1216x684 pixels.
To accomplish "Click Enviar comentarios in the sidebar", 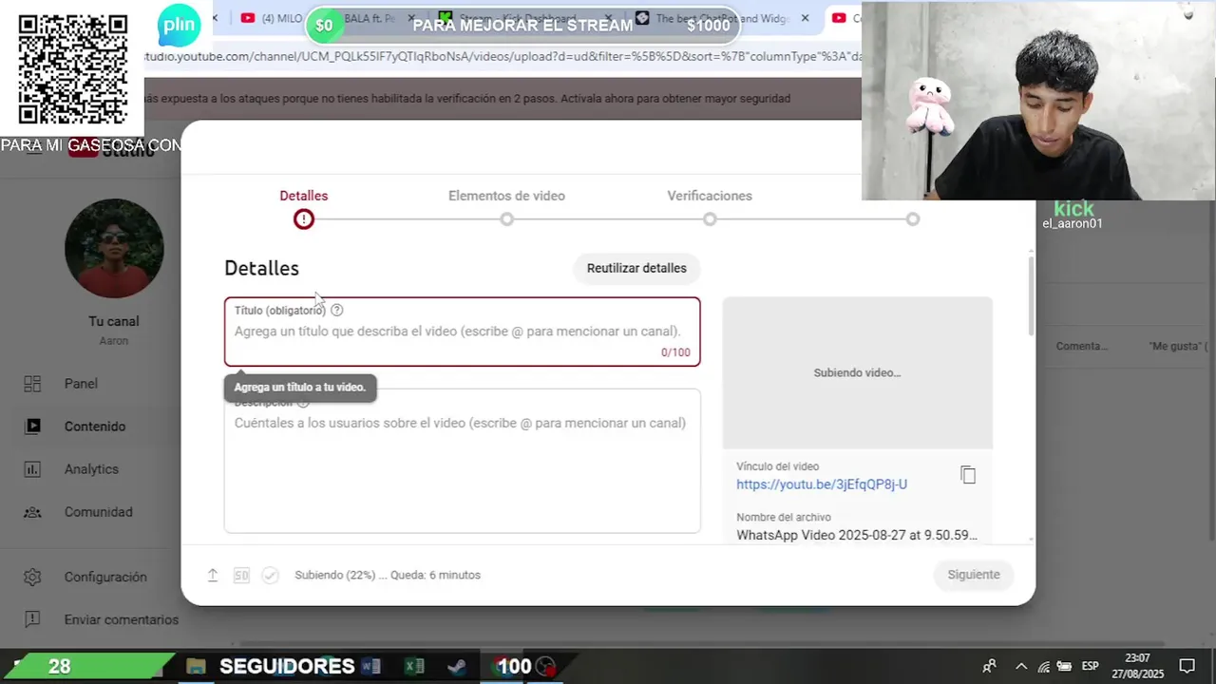I will (x=121, y=619).
